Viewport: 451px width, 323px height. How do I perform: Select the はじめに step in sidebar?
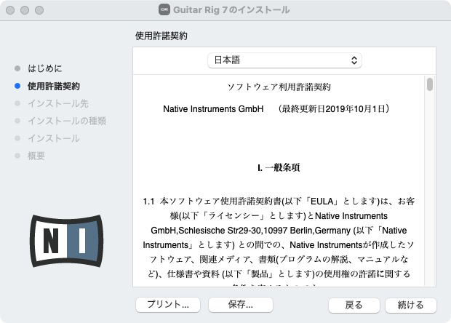tap(44, 68)
